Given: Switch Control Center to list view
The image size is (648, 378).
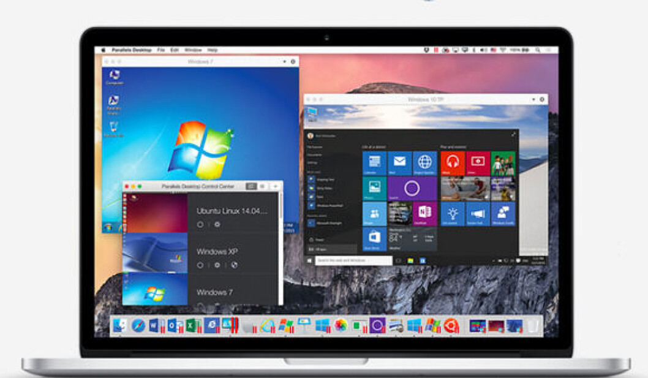Looking at the screenshot, I should tap(262, 186).
